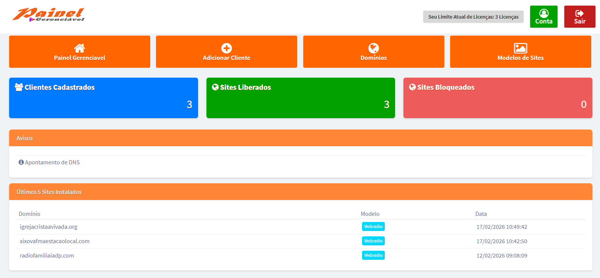Screen dimensions: 600x278
Task: Open xixovafmaestacaolocal.com domain entry
Action: [x=55, y=241]
